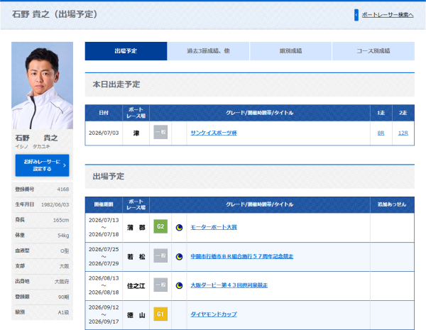The width and height of the screenshot is (426, 330).
Task: Click the nighter moon icon in Suminoe row
Action: (179, 285)
